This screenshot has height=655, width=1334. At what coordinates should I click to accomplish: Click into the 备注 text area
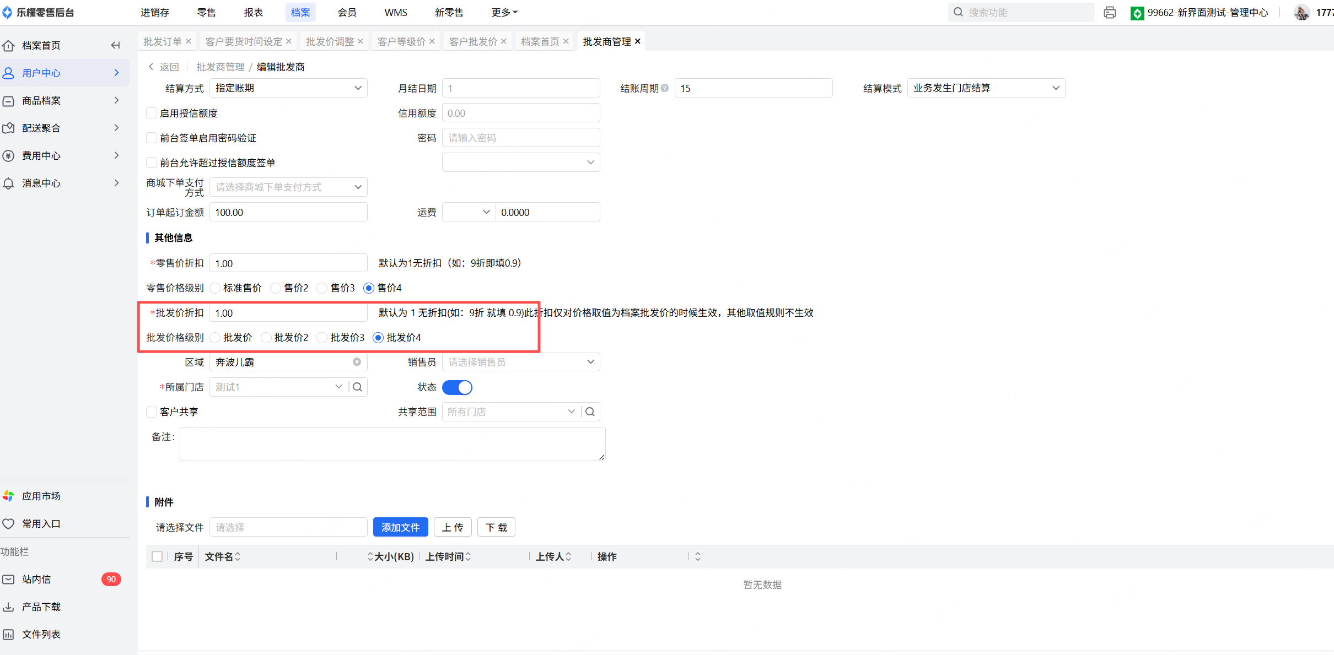[392, 443]
